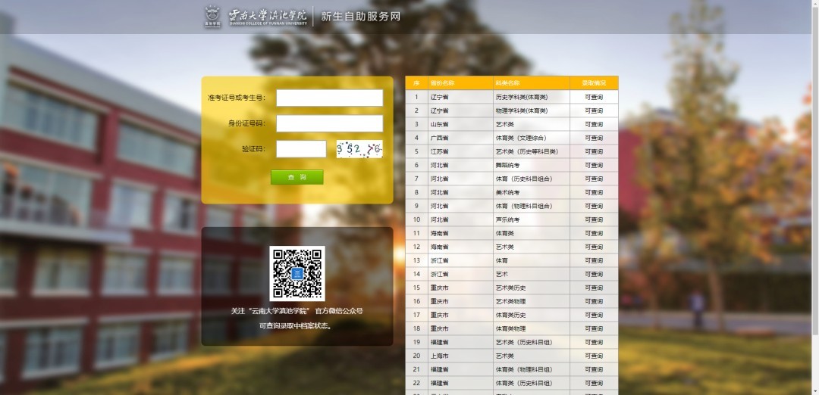819x395 pixels.
Task: Click 可查询 for row 6 舞蹈统考
Action: [594, 165]
